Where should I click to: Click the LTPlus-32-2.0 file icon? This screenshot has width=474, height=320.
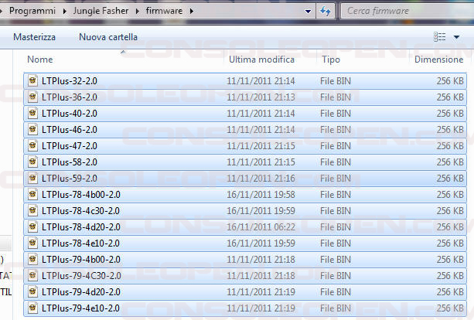coord(32,80)
